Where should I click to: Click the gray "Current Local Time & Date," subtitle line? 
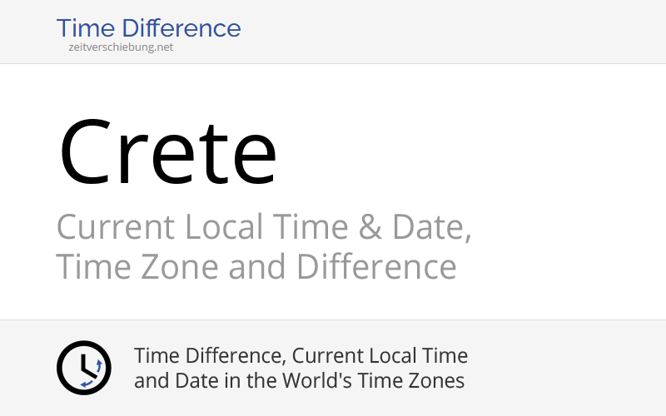click(263, 226)
